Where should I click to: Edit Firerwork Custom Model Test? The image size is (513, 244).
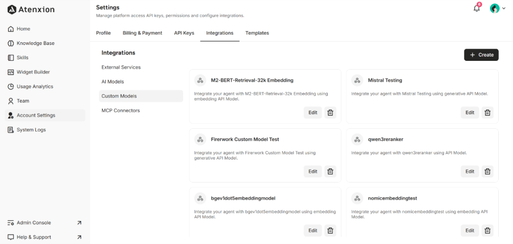(313, 171)
